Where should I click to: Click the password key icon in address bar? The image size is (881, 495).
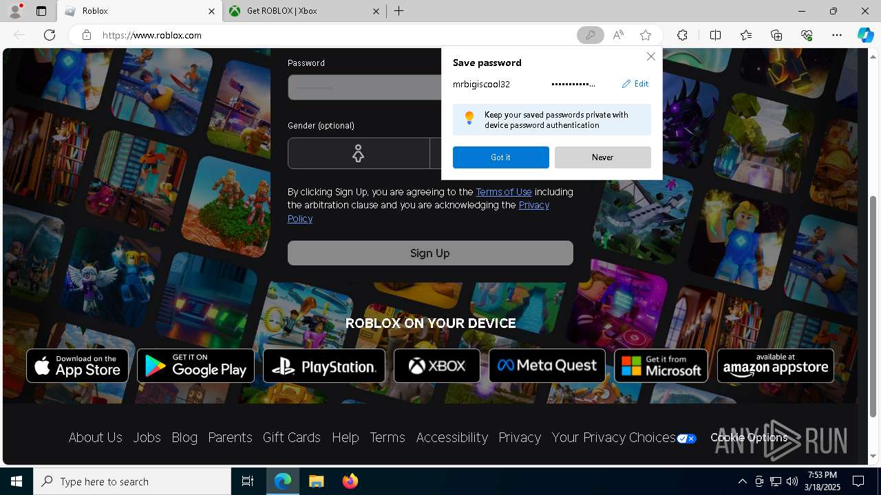click(x=590, y=35)
